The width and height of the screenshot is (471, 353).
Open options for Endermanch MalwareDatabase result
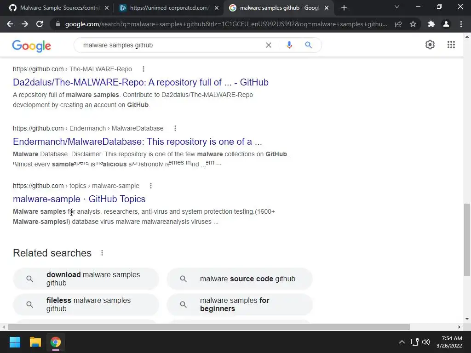pyautogui.click(x=175, y=129)
